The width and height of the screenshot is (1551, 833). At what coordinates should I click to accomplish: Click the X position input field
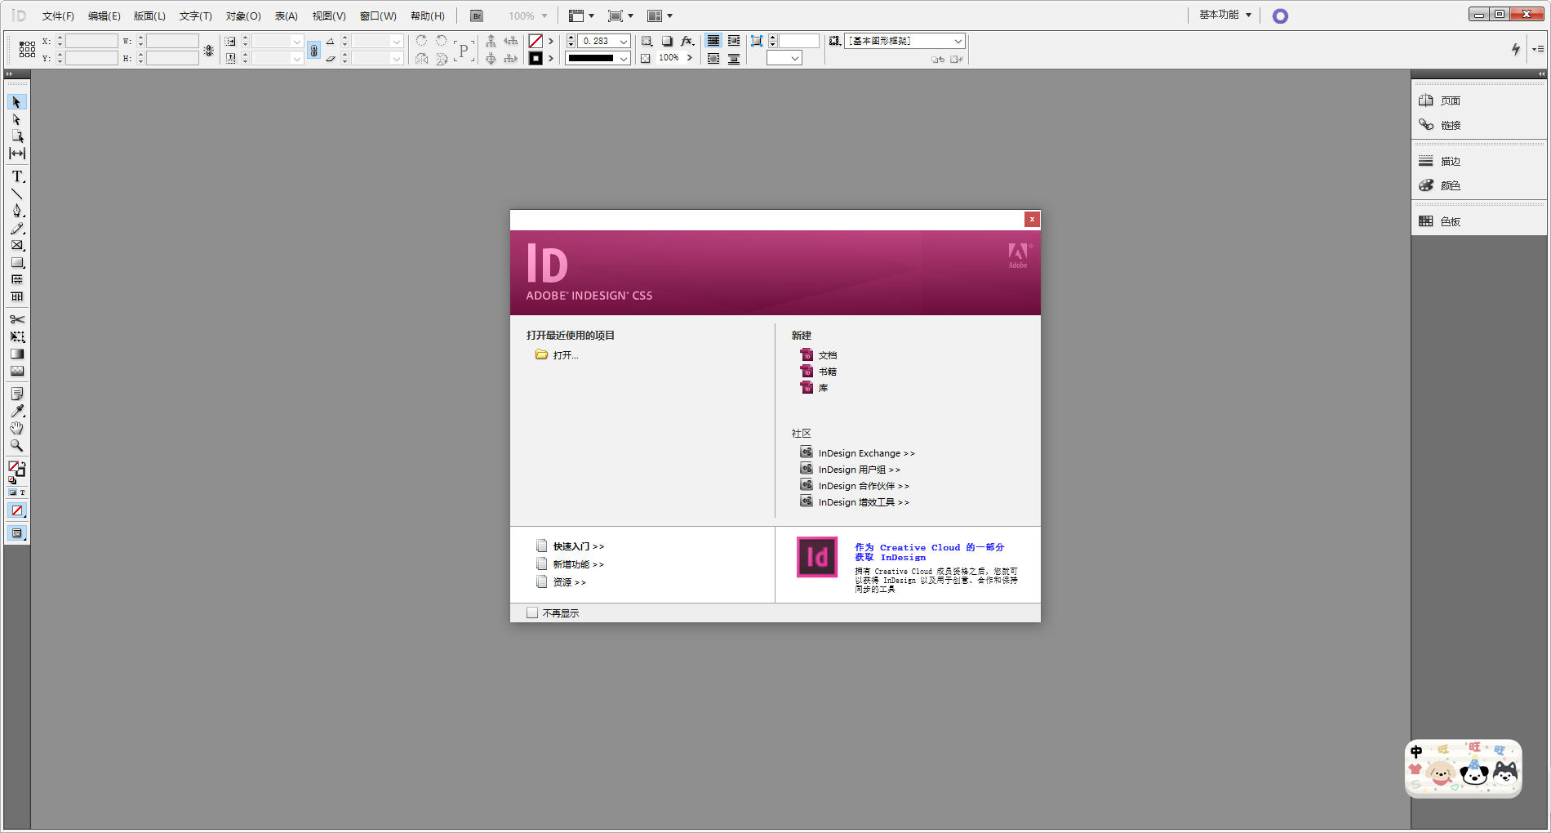[x=91, y=41]
